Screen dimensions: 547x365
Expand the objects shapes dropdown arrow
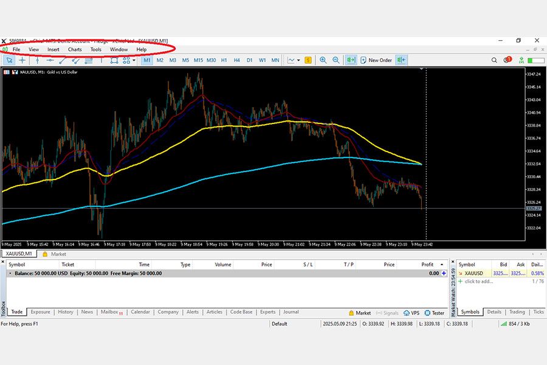[x=134, y=60]
